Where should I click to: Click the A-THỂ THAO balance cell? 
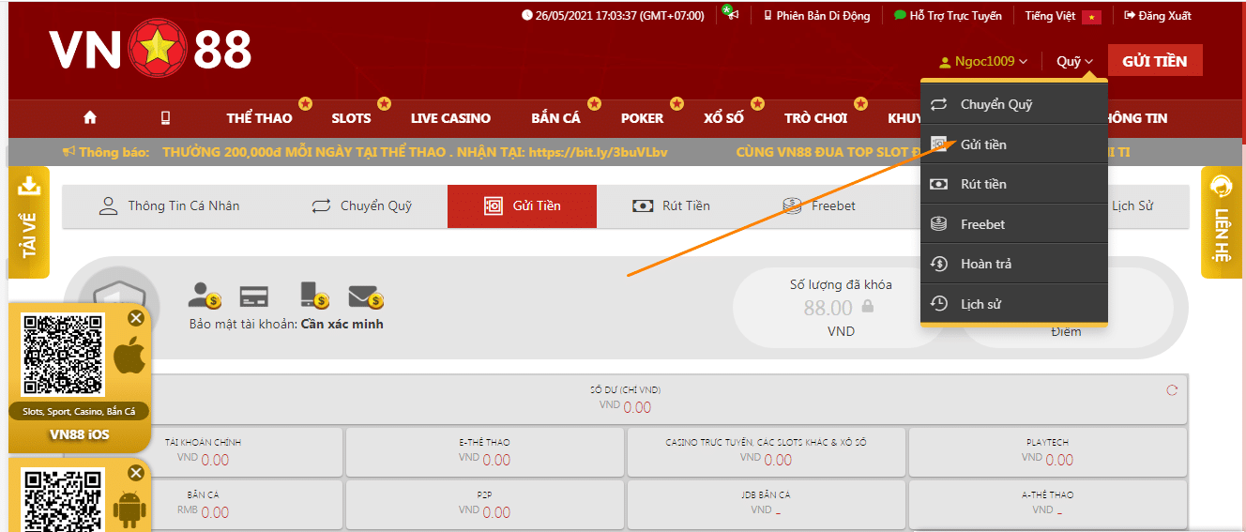[1048, 504]
